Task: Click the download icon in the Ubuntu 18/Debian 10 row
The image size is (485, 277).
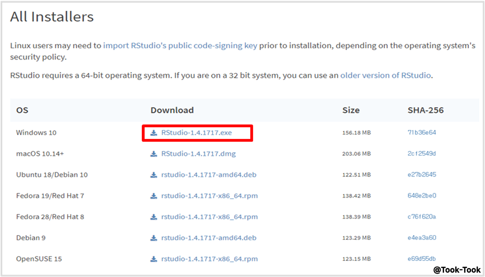Action: (153, 175)
